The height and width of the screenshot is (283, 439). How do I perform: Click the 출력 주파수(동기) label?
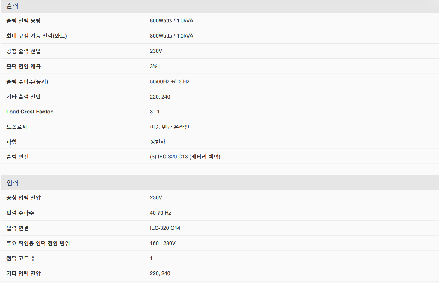tap(27, 81)
